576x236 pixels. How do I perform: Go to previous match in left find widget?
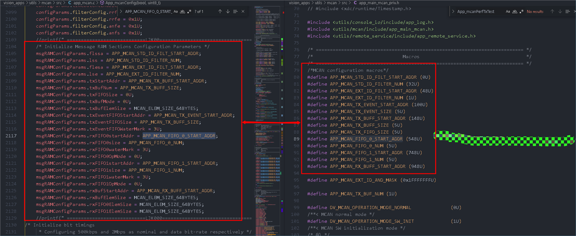pos(220,12)
